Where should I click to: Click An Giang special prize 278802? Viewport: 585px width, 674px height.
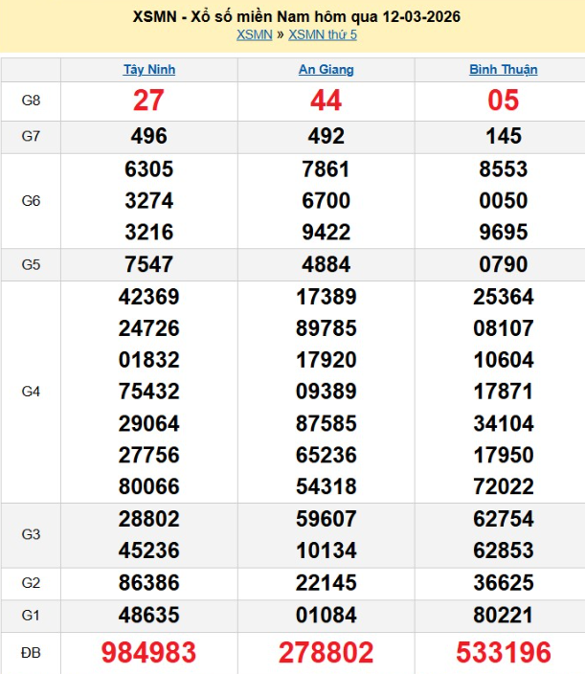(326, 653)
